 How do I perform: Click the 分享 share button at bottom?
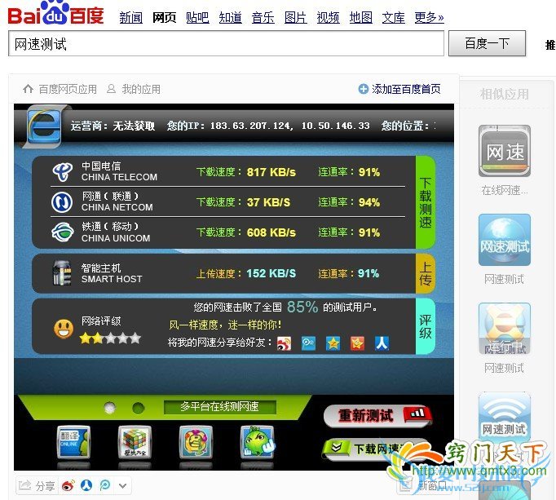click(37, 486)
